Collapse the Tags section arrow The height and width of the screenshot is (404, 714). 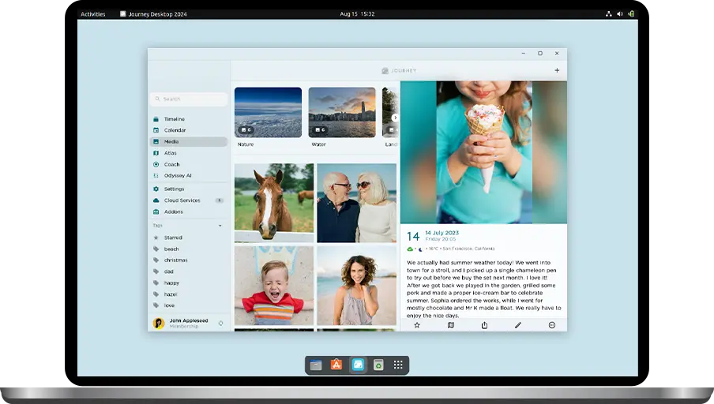(x=220, y=226)
